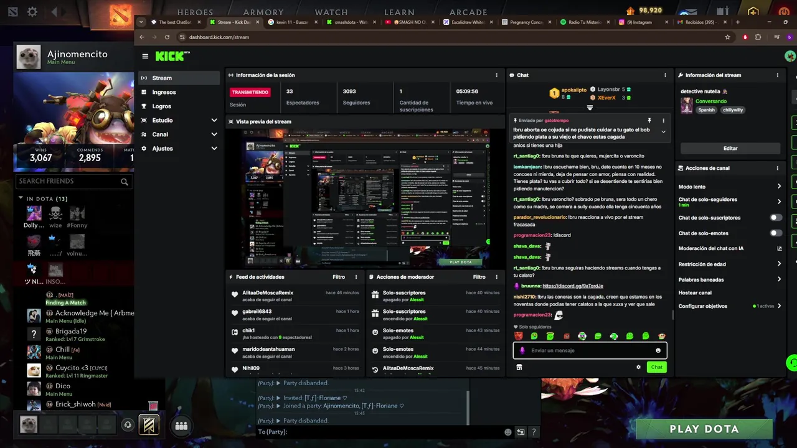Click Filtro in Feed de actividades

[338, 277]
